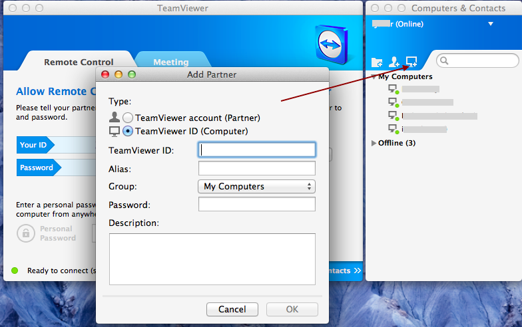Screen dimensions: 522x327
Task: Select the third computer under My Computers
Action: point(433,116)
